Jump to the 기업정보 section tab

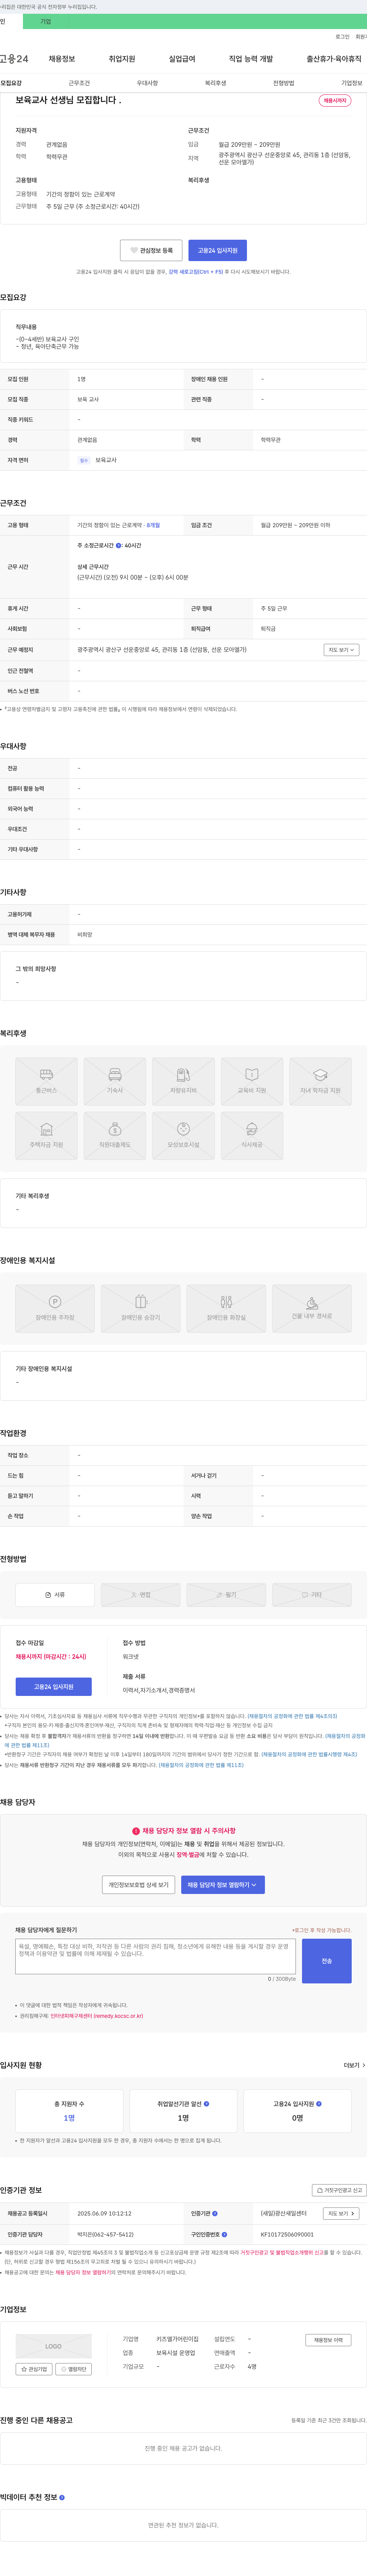point(352,83)
